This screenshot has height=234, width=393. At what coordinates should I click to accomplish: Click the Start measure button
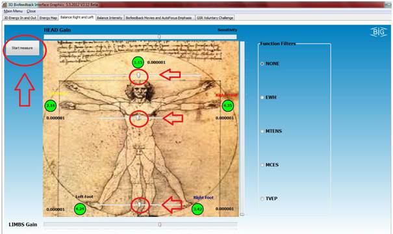pyautogui.click(x=23, y=48)
